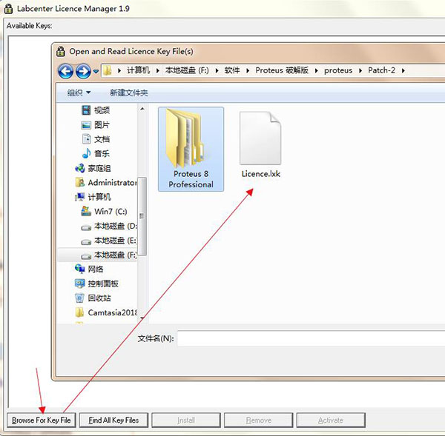This screenshot has height=436, width=445.
Task: Click the folder icon in address bar
Action: (x=108, y=70)
